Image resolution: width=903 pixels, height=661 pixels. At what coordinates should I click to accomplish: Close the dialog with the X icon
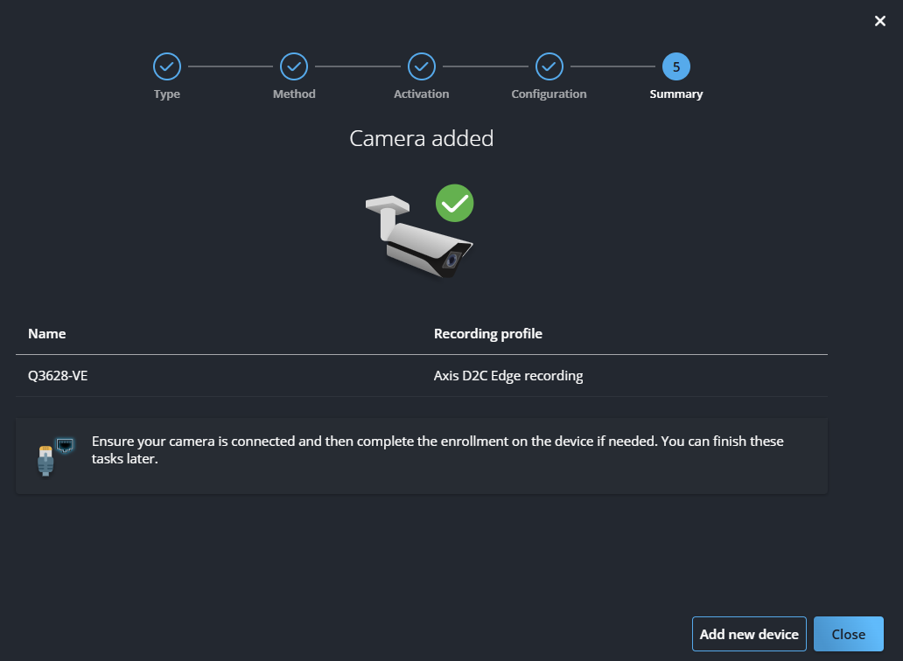tap(880, 21)
